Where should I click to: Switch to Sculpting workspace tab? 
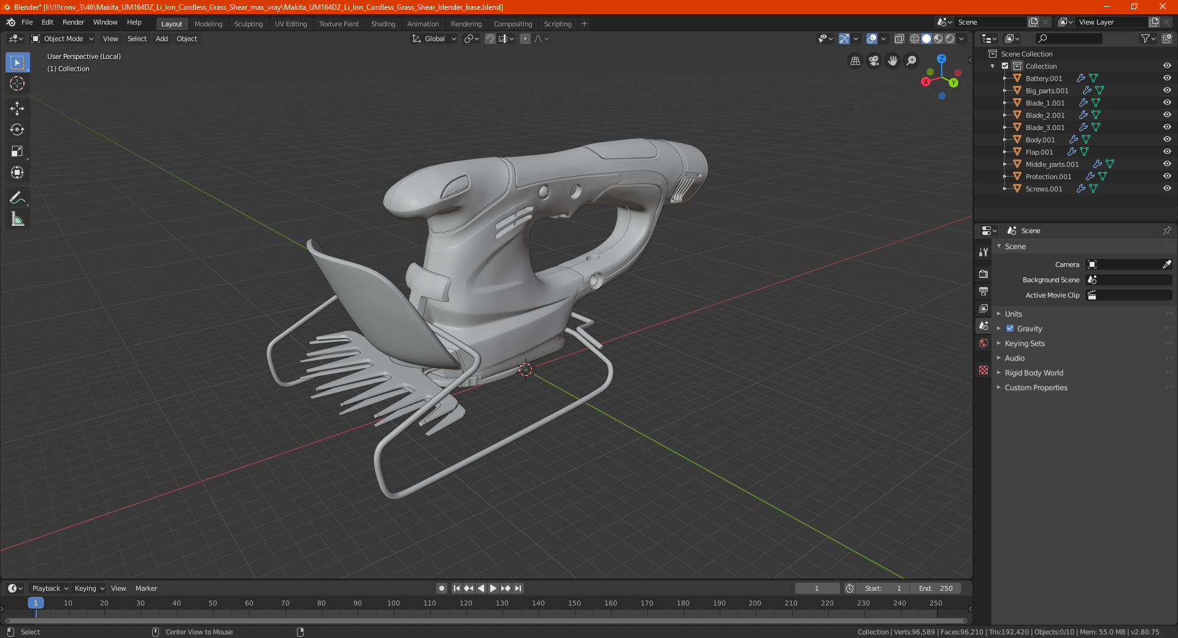(248, 24)
